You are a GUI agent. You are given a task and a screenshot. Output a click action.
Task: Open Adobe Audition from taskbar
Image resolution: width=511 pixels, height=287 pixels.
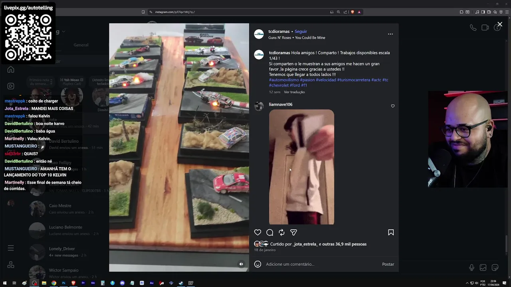[x=152, y=283]
